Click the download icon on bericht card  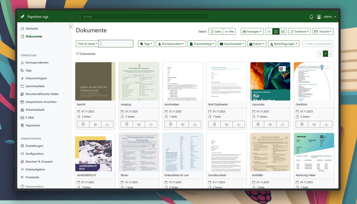tap(107, 124)
